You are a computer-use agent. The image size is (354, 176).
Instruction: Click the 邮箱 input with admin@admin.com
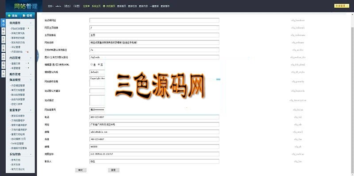click(x=154, y=132)
